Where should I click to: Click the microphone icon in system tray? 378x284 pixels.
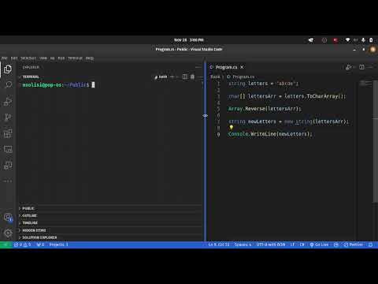363,40
